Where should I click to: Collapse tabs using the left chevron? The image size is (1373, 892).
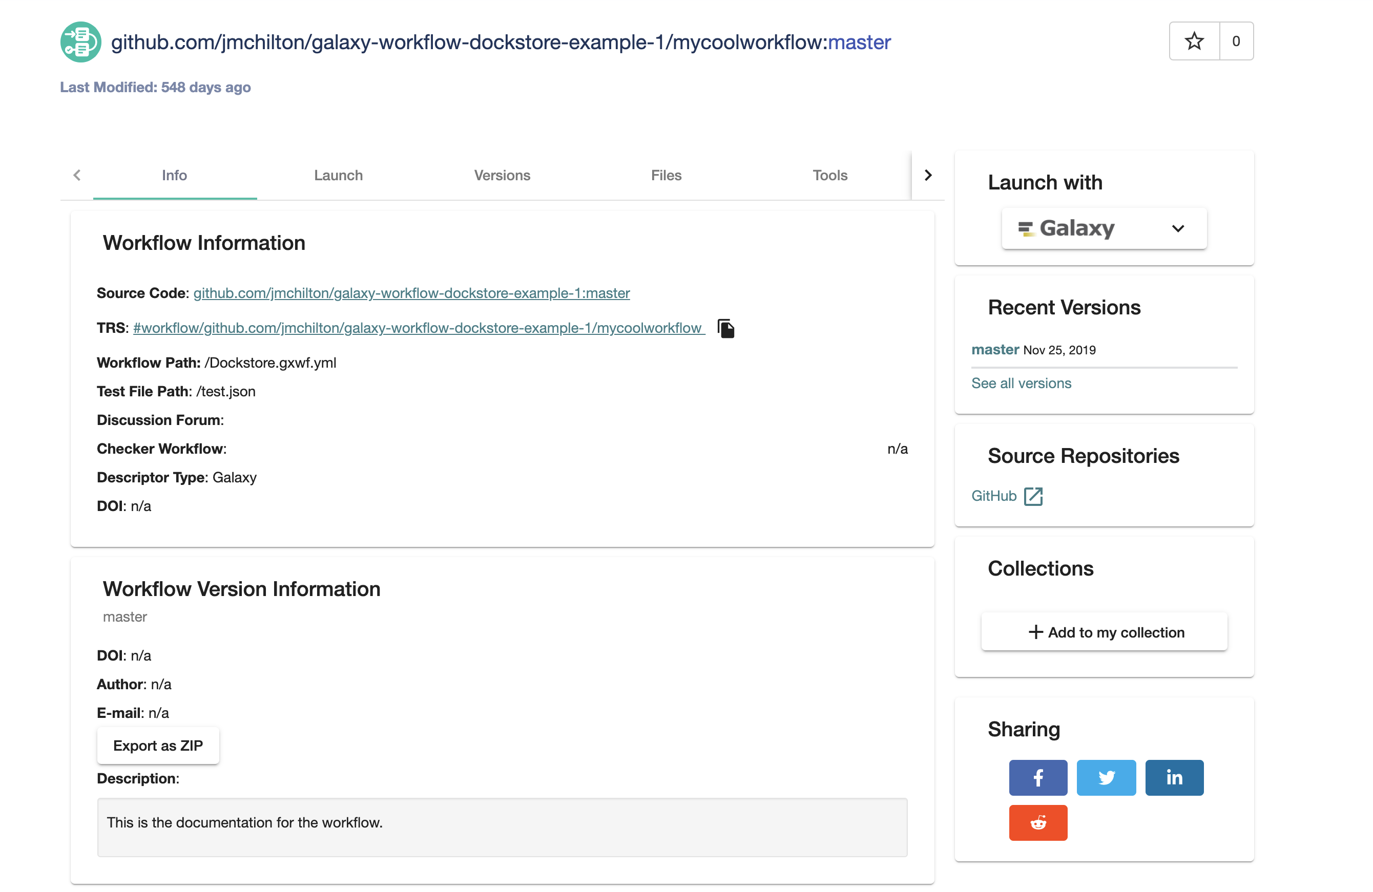pyautogui.click(x=77, y=175)
